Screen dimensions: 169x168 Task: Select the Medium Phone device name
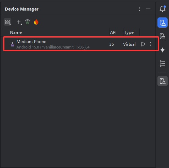pos(31,42)
